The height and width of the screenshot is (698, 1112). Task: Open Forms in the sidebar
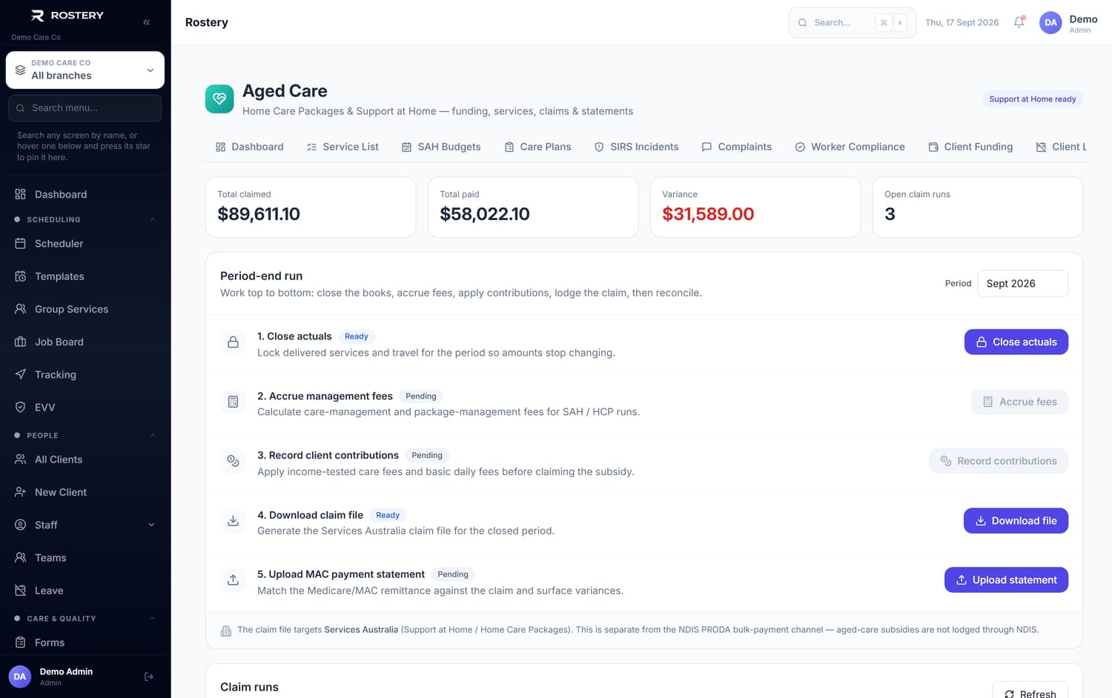[85, 642]
